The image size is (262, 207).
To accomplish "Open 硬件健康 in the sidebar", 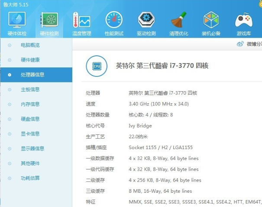I will pyautogui.click(x=30, y=60).
